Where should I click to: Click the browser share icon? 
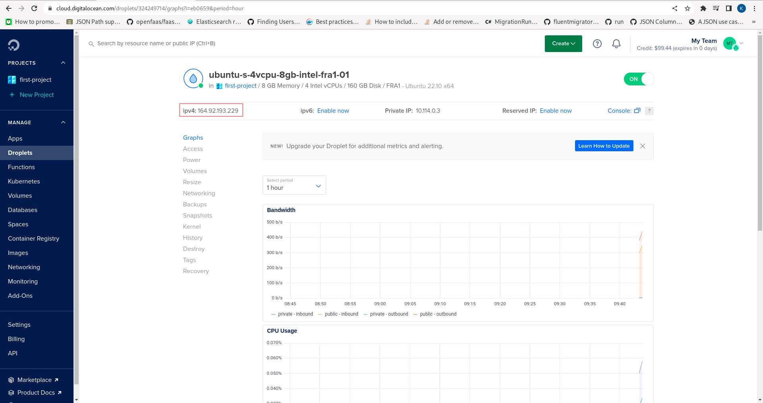[x=675, y=8]
